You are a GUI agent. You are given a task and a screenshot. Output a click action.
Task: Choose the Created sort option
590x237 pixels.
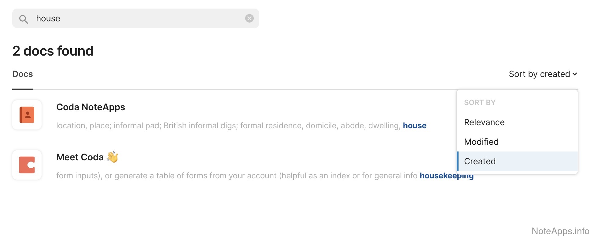point(480,161)
